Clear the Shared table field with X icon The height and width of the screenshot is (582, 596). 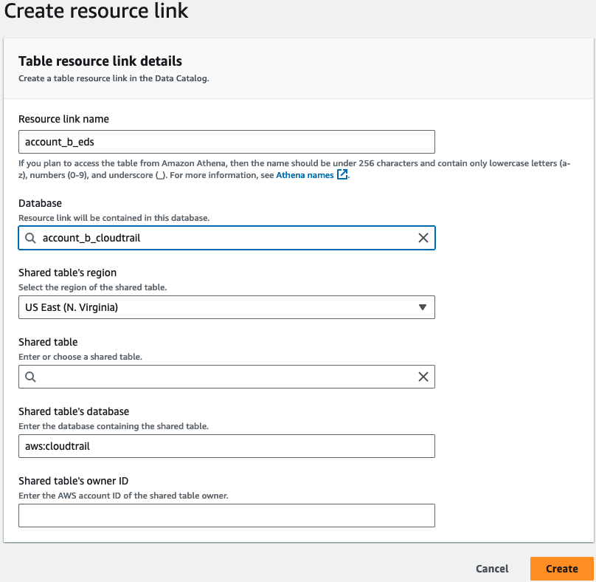pos(423,377)
